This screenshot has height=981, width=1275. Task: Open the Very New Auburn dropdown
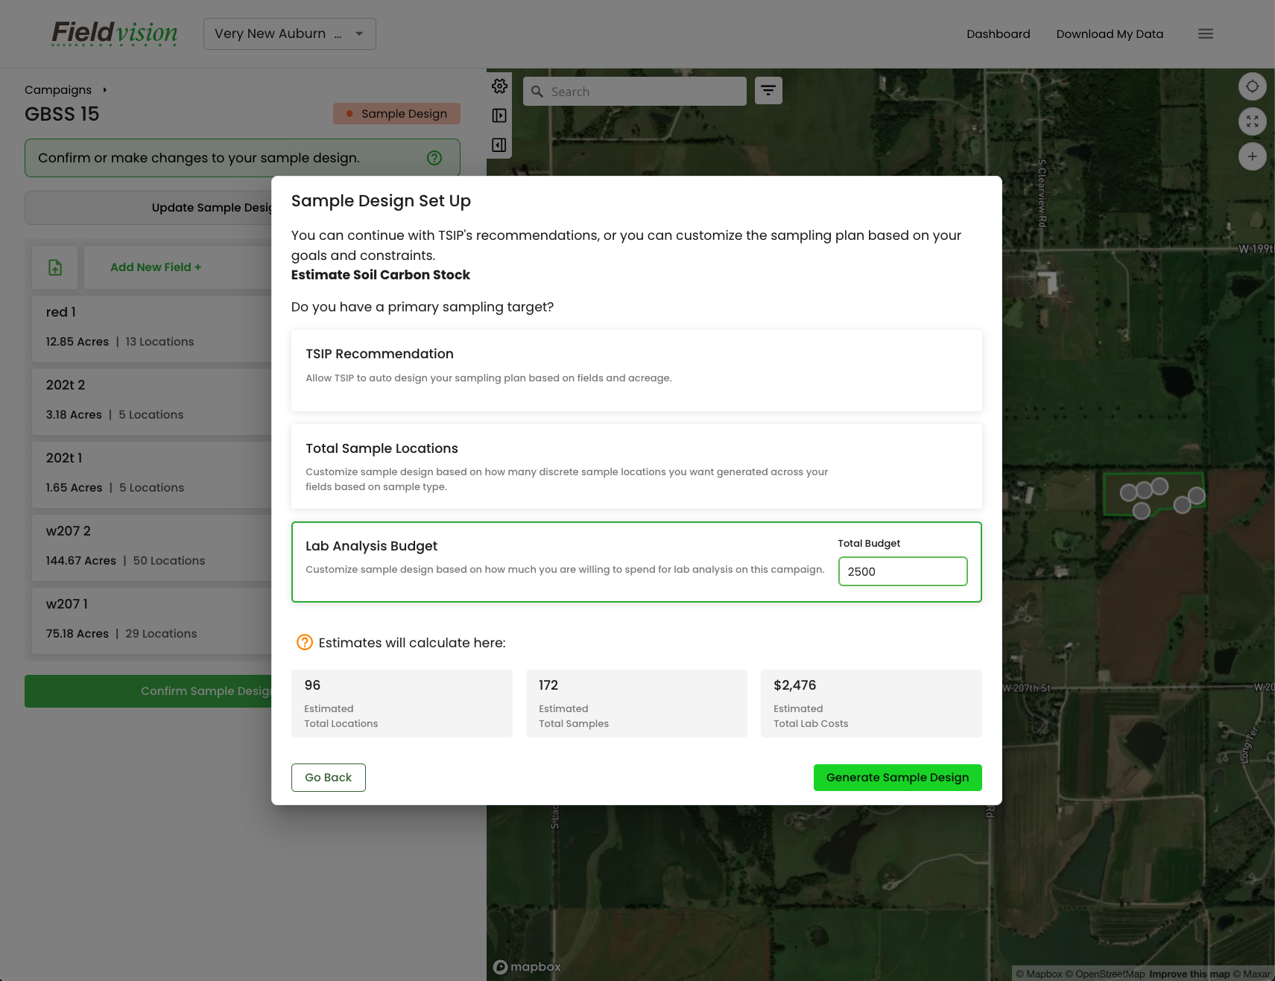[x=289, y=34]
